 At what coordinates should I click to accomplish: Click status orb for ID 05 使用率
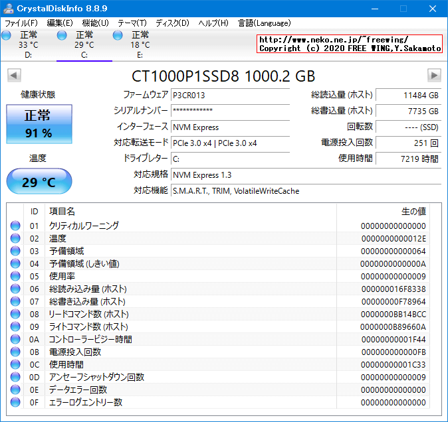point(15,276)
